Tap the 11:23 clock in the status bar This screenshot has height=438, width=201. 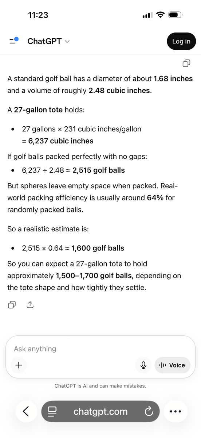[38, 15]
